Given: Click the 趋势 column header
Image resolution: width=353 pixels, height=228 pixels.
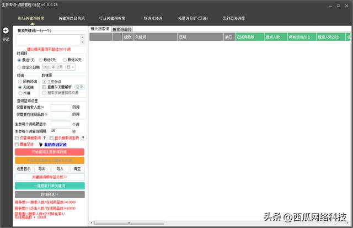Looking at the screenshot, I should 127,37.
